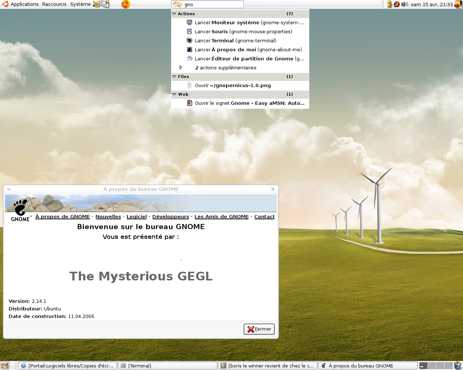This screenshot has width=463, height=370.
Task: Click the 'Distributeur: Ubuntu' text
Action: point(35,309)
